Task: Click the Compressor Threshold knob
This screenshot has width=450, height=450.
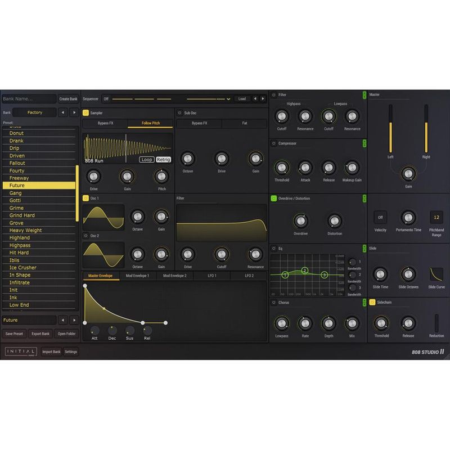Action: 282,168
